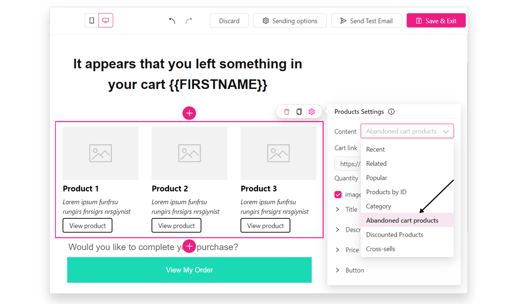Screen dimensions: 518x304
Task: Switch to mobile preview icon
Action: [92, 20]
